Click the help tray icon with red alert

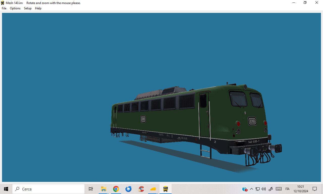245,189
